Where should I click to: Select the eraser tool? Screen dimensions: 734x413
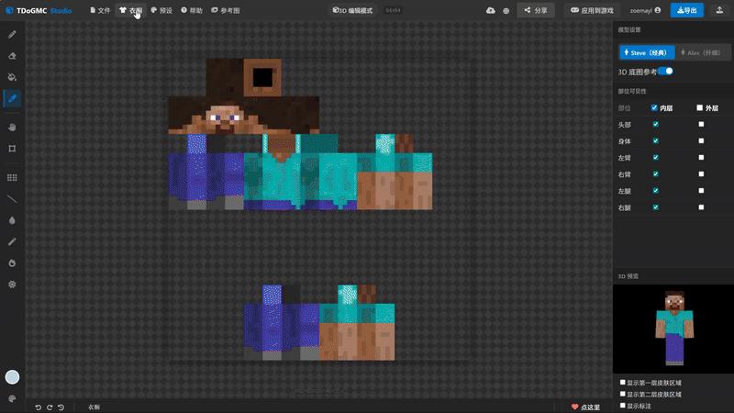pos(12,56)
